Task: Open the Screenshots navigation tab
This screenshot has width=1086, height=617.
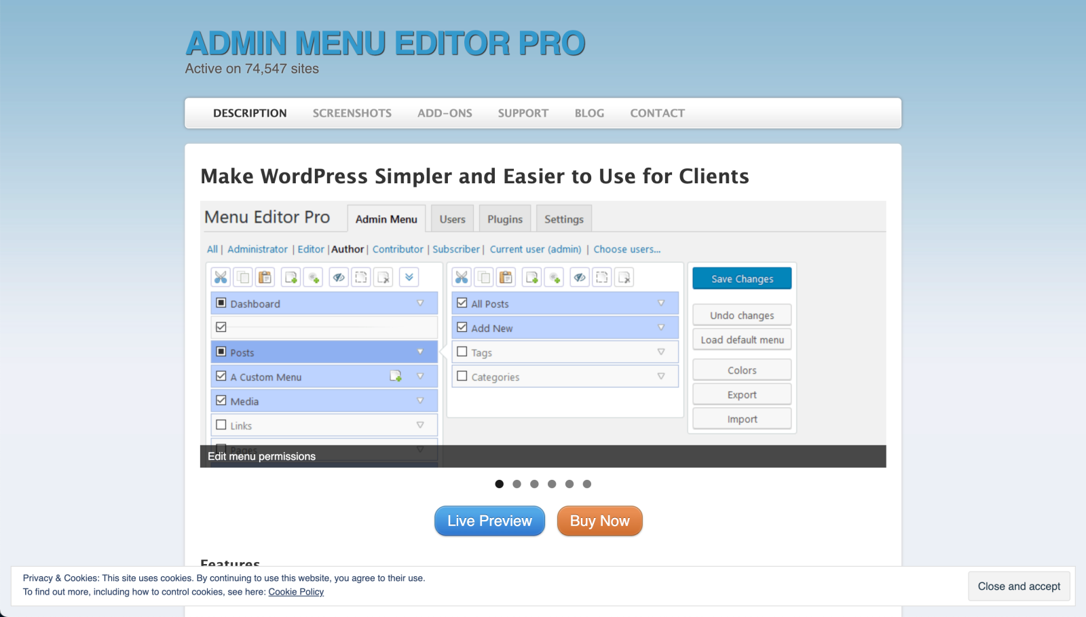Action: point(352,113)
